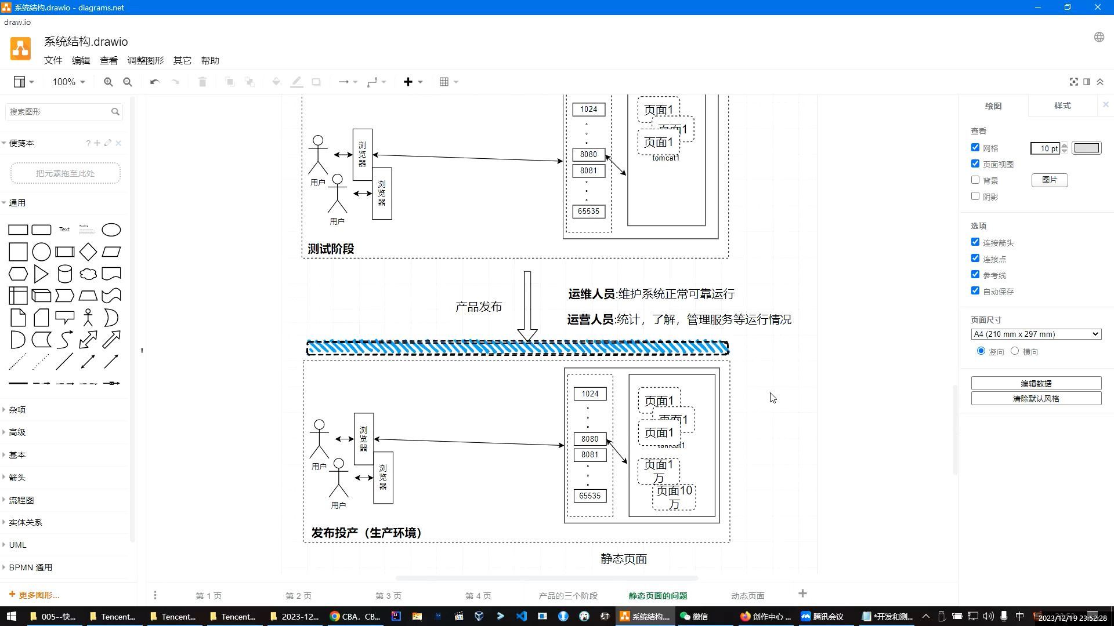This screenshot has height=626, width=1114.
Task: Select the actor stick figure shape
Action: click(88, 318)
